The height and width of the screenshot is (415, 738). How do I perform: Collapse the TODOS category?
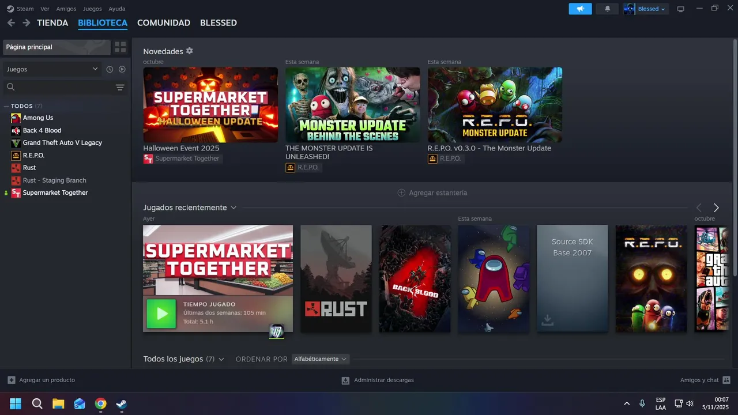[x=6, y=106]
